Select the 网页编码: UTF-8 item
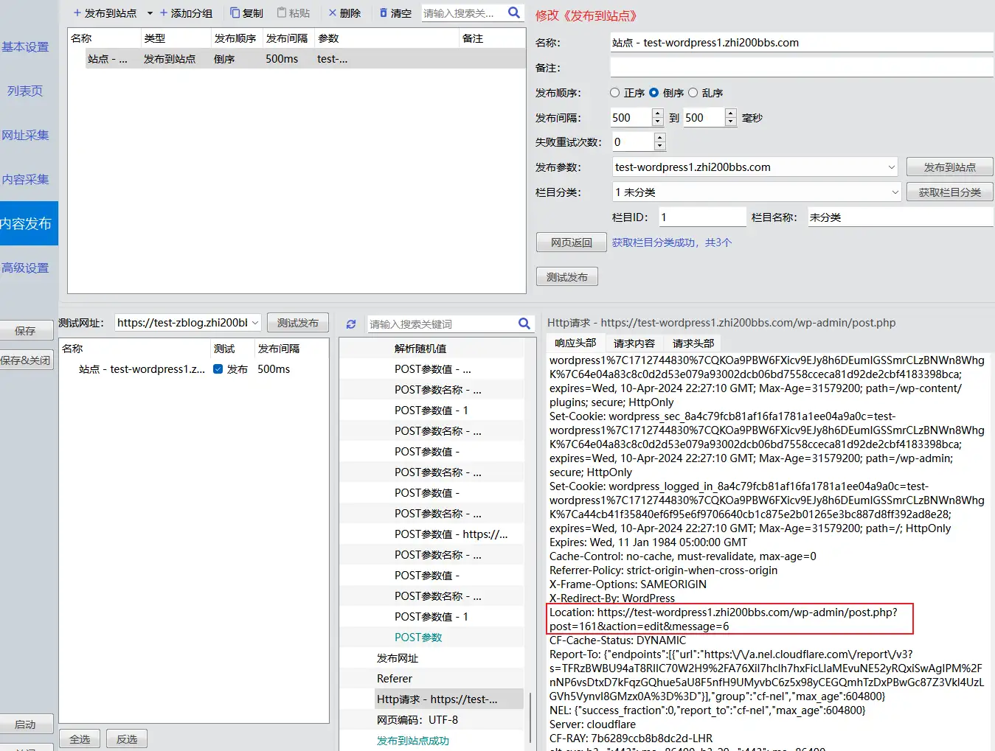This screenshot has height=751, width=995. [x=417, y=720]
